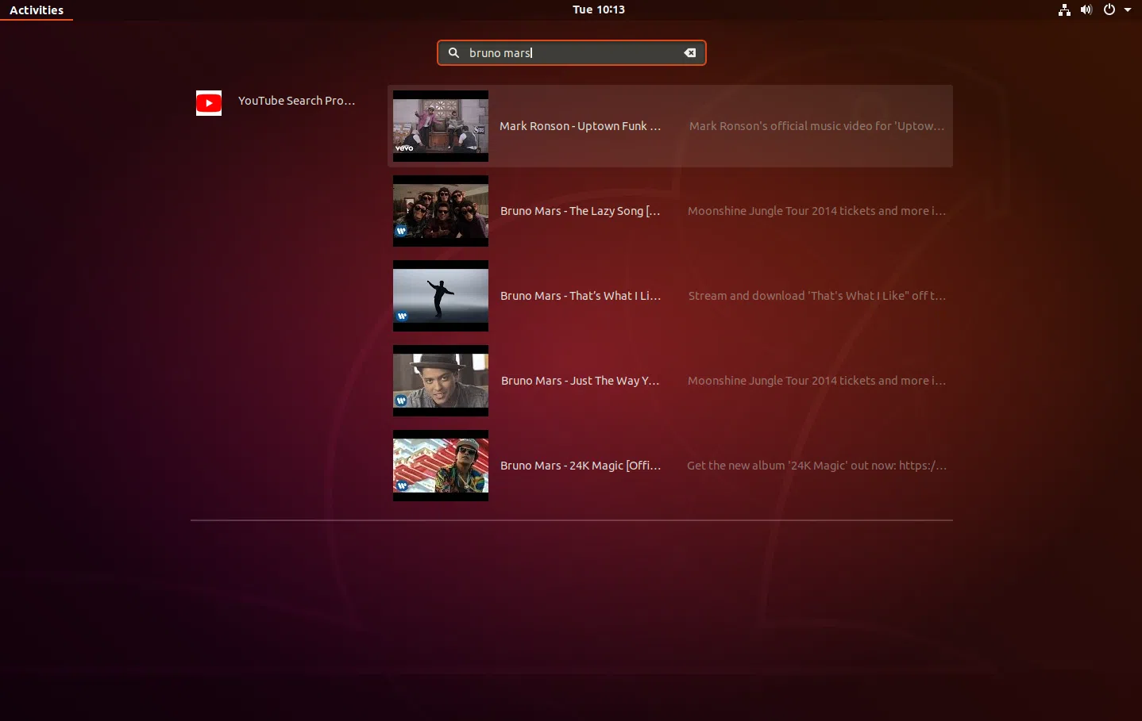Select the Bruno Mars - The Lazy Song title

[580, 211]
